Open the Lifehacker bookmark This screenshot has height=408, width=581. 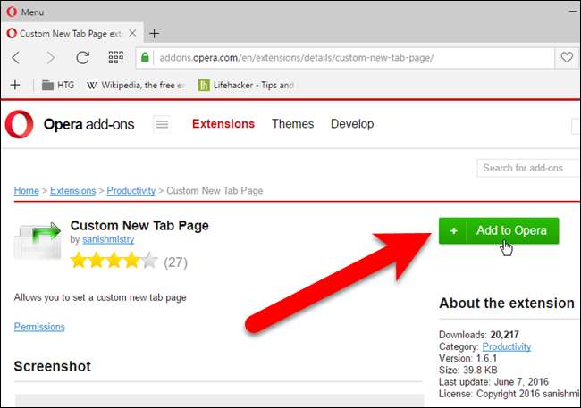click(x=246, y=85)
